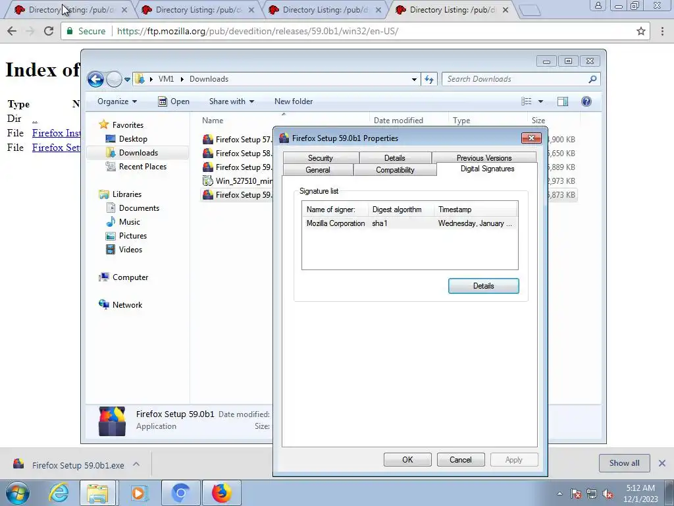Click the change view icon in Explorer
Image resolution: width=674 pixels, height=506 pixels.
pos(526,101)
